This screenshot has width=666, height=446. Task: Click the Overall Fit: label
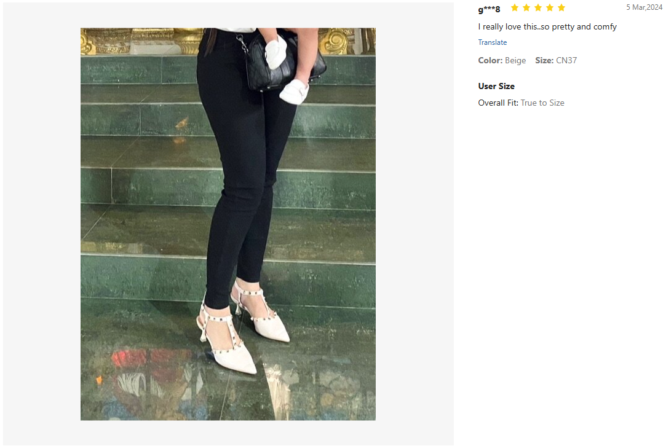coord(498,103)
